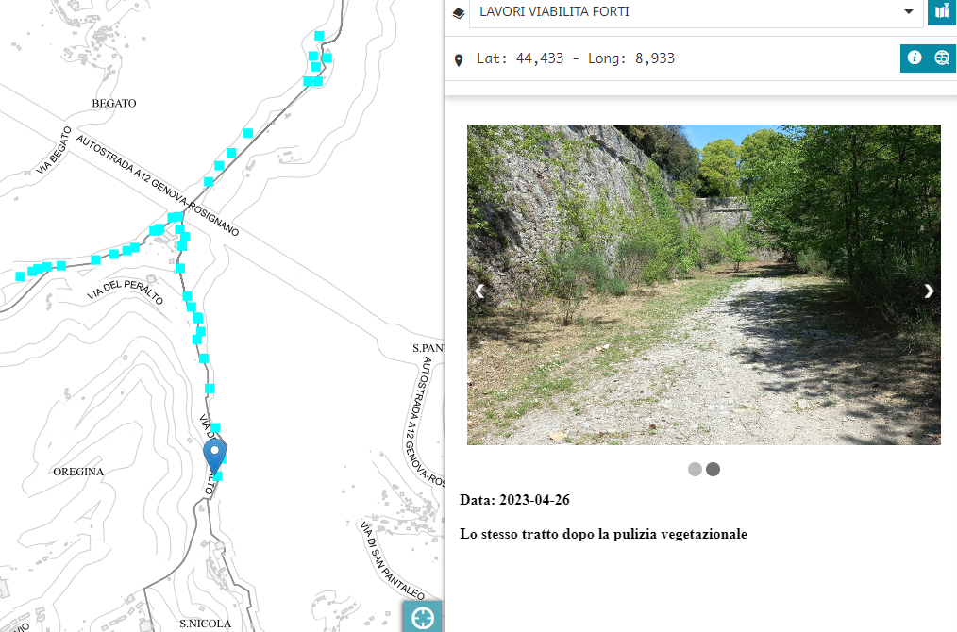Click the map view button beside the layer dropdown
Viewport: 957px width, 632px height.
click(942, 12)
